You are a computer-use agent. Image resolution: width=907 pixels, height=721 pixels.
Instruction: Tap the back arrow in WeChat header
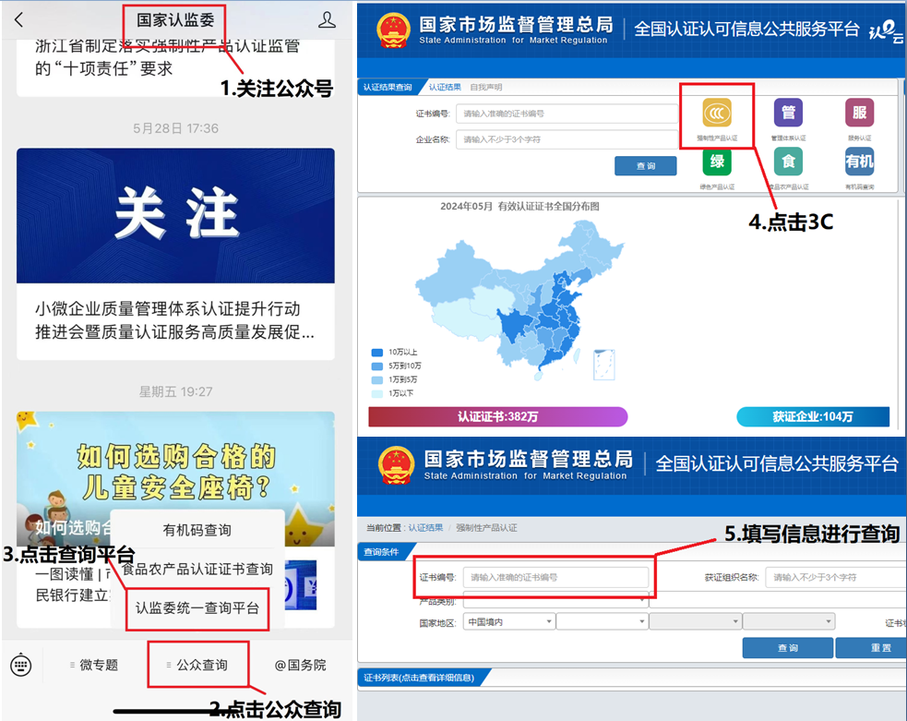(x=19, y=19)
